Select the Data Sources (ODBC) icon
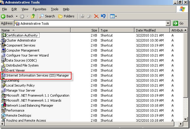Screen dimensions: 190x129 pos(3,60)
